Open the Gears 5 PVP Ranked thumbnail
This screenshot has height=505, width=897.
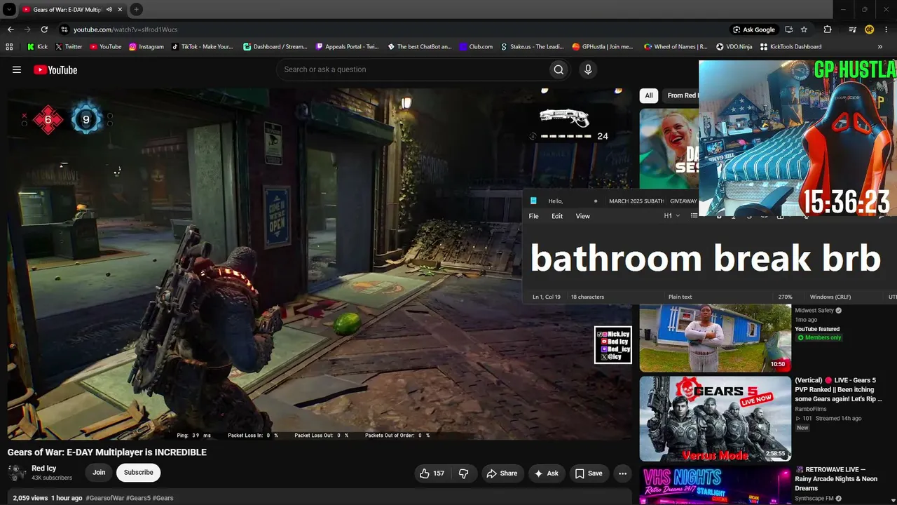click(x=715, y=419)
